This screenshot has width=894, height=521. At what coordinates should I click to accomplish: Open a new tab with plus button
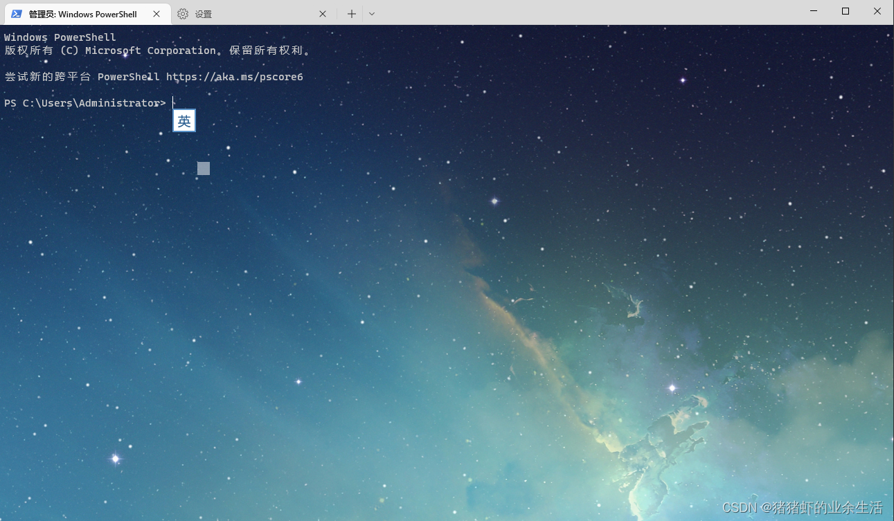point(352,14)
